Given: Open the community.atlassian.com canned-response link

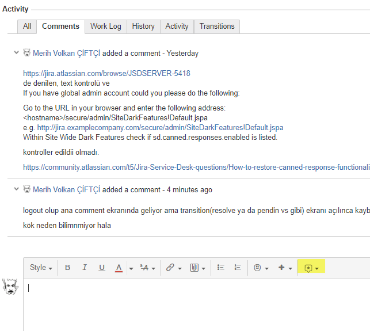Looking at the screenshot, I should tap(196, 167).
